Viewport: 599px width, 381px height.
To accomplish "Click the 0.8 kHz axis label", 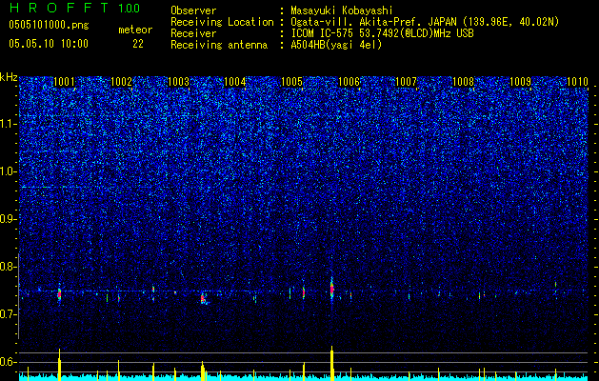I will point(8,267).
